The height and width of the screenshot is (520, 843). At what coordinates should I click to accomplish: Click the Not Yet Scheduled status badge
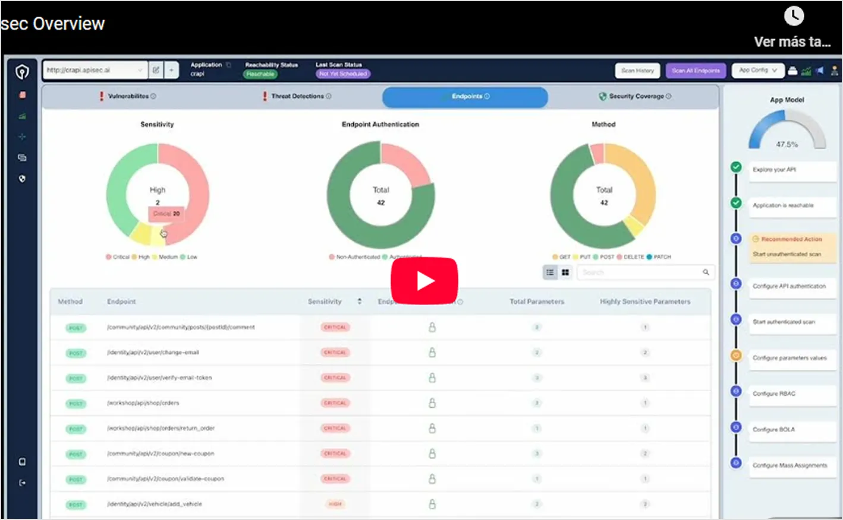pyautogui.click(x=342, y=74)
